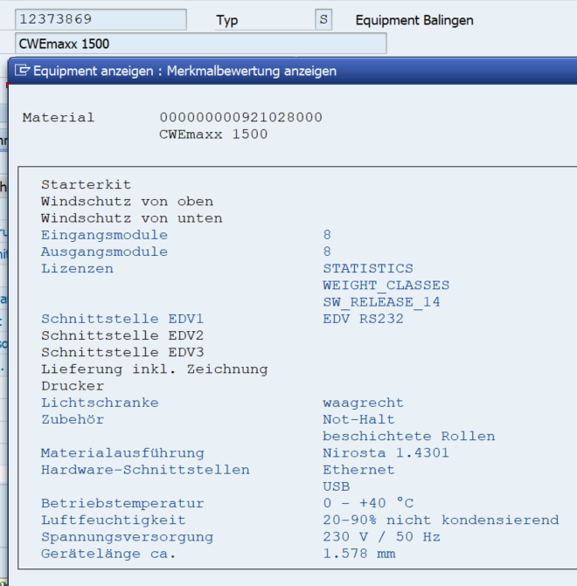Click the Betriebstemperatur label
This screenshot has width=577, height=586.
click(x=122, y=503)
